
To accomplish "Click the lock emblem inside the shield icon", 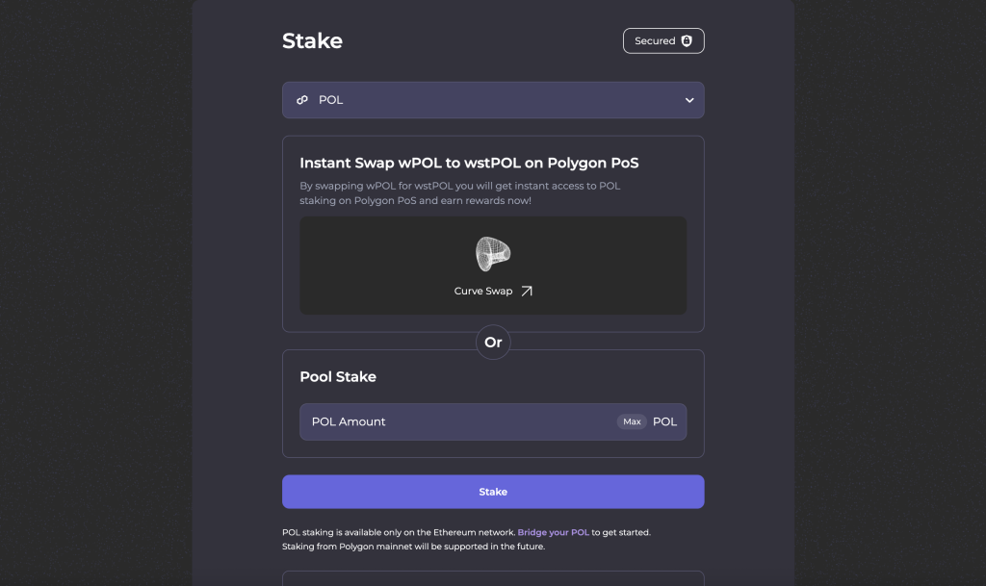I will tap(687, 40).
